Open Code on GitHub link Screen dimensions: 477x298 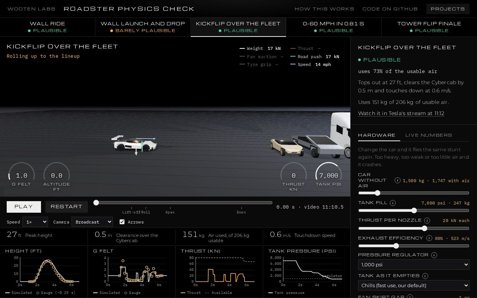tap(390, 9)
